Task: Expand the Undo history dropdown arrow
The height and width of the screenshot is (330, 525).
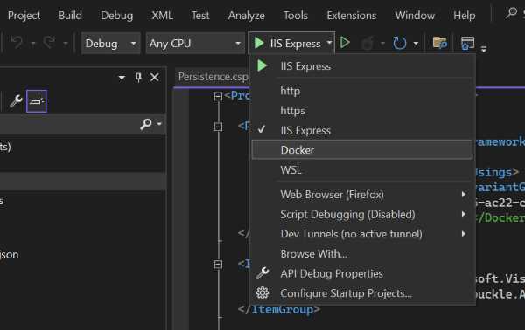Action: 33,43
